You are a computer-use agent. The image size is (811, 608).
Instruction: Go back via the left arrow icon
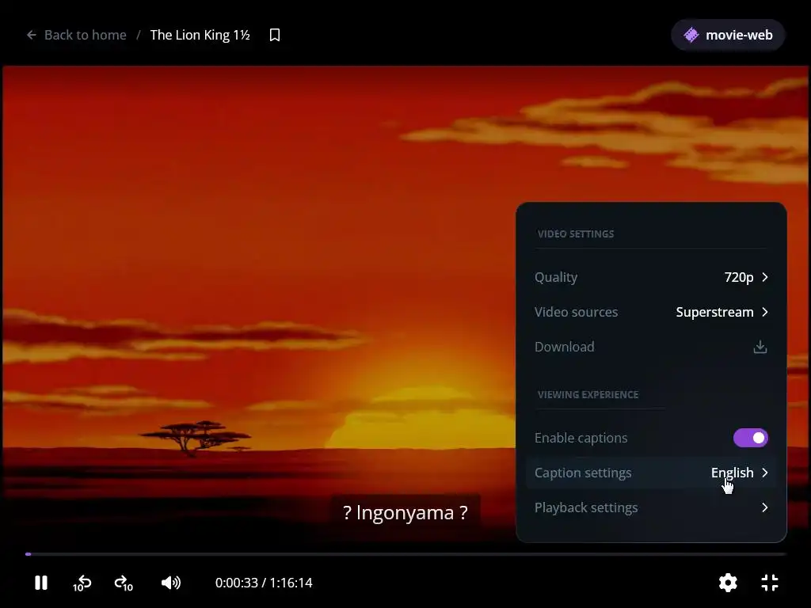tap(32, 35)
